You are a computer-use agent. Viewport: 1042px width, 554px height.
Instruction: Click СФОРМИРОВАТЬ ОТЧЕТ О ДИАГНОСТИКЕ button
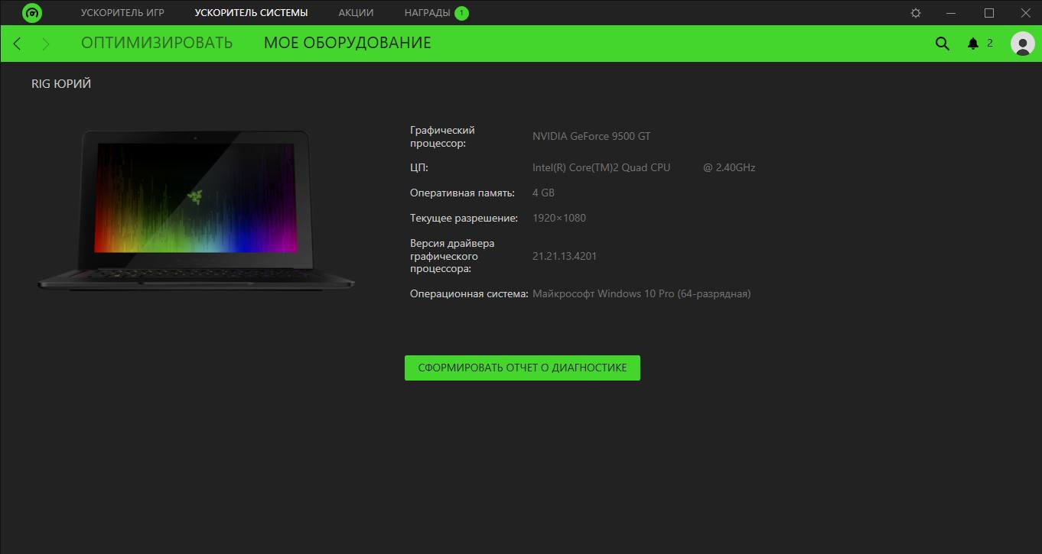pyautogui.click(x=523, y=368)
